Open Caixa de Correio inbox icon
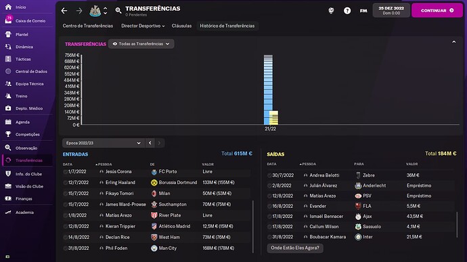 click(8, 20)
